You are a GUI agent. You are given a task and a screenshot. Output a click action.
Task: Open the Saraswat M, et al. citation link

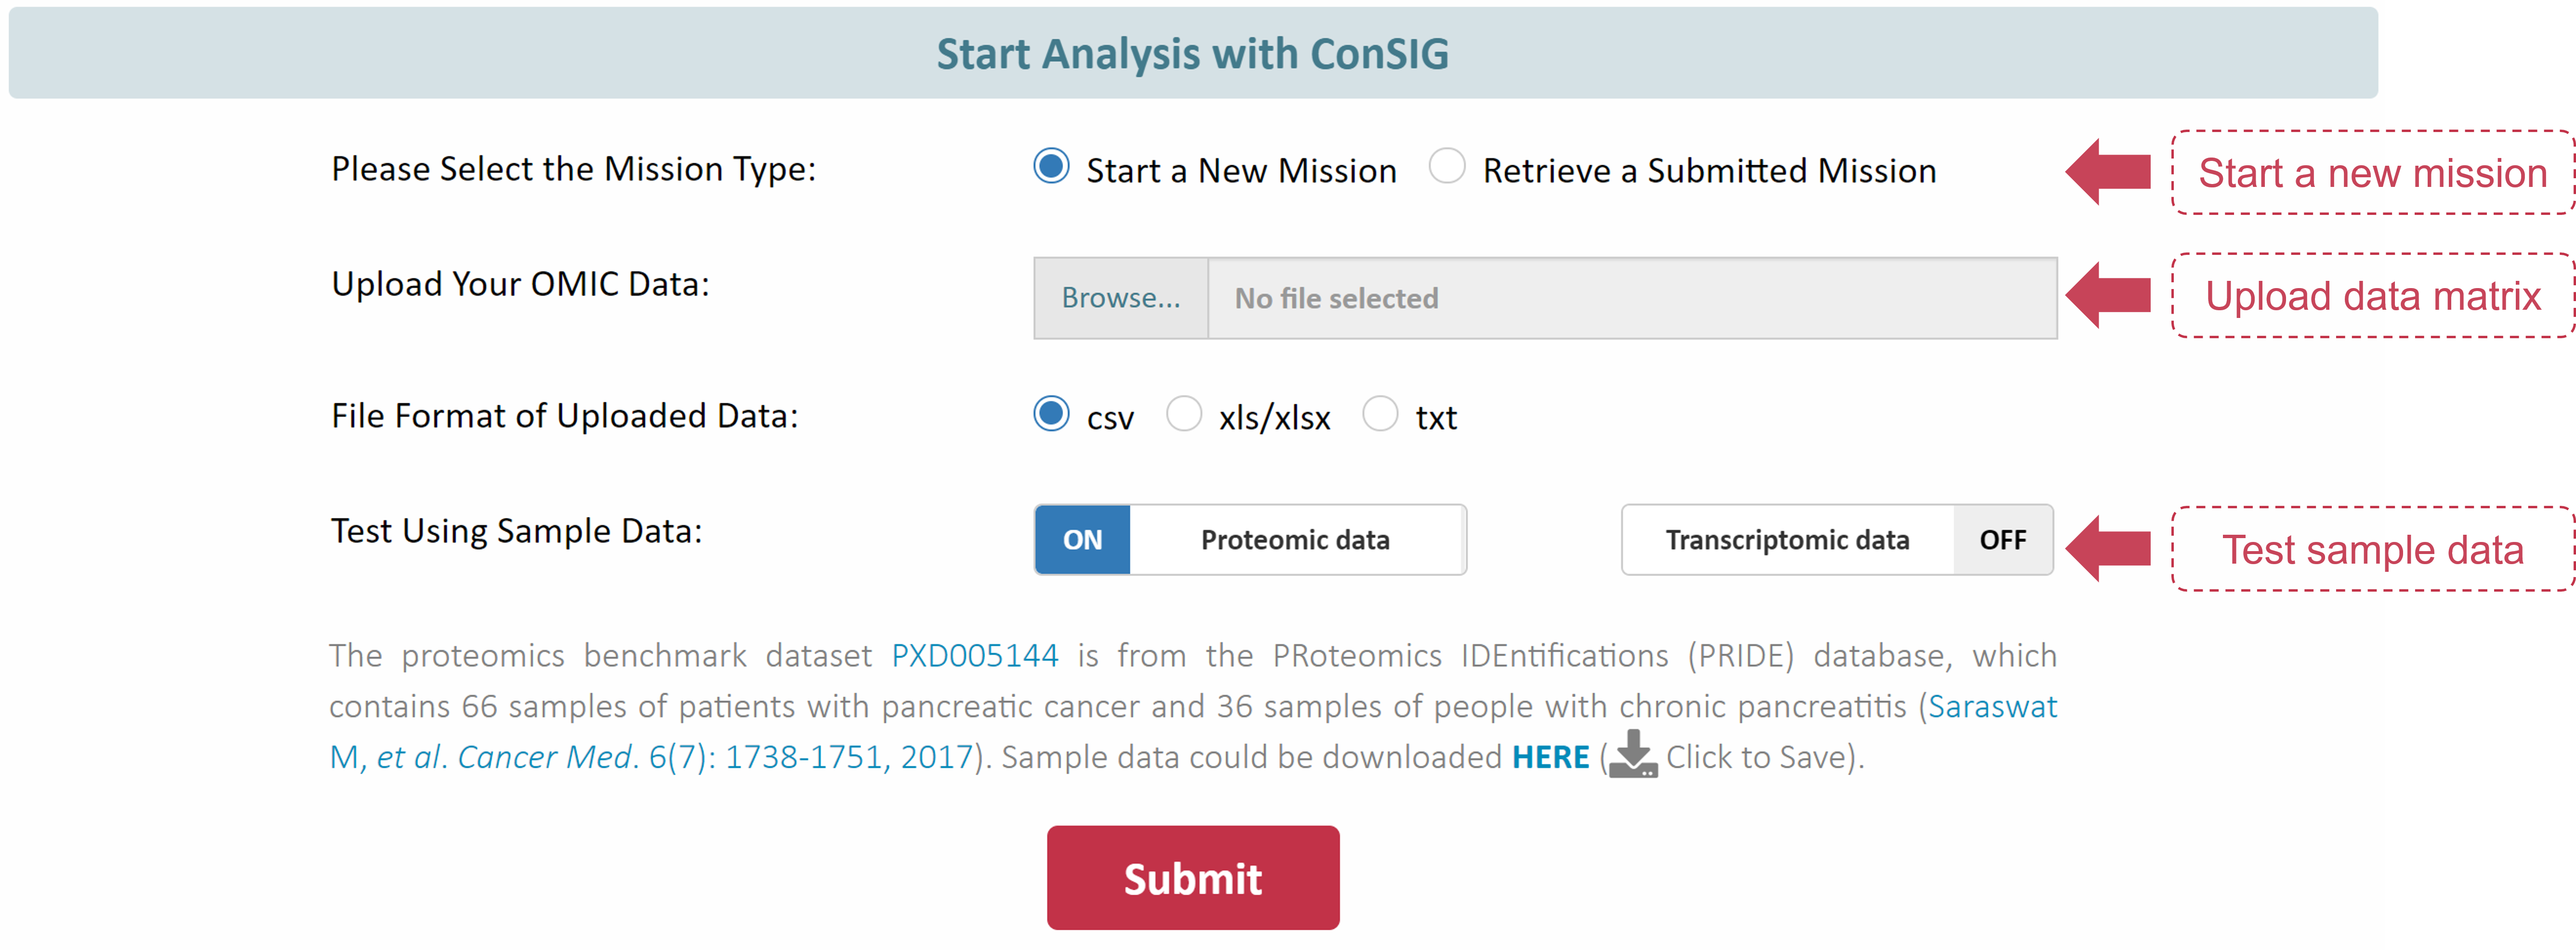1193,732
